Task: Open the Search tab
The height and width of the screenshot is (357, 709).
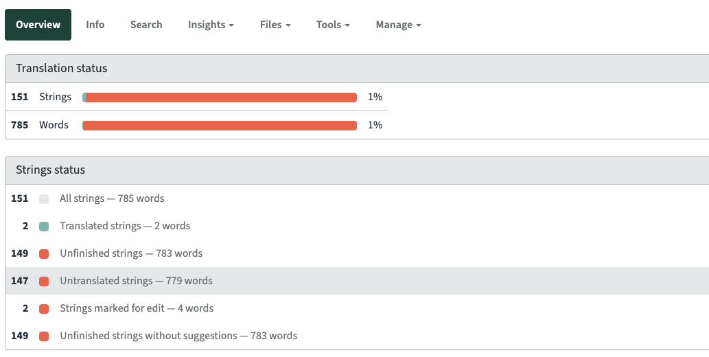Action: (x=146, y=25)
